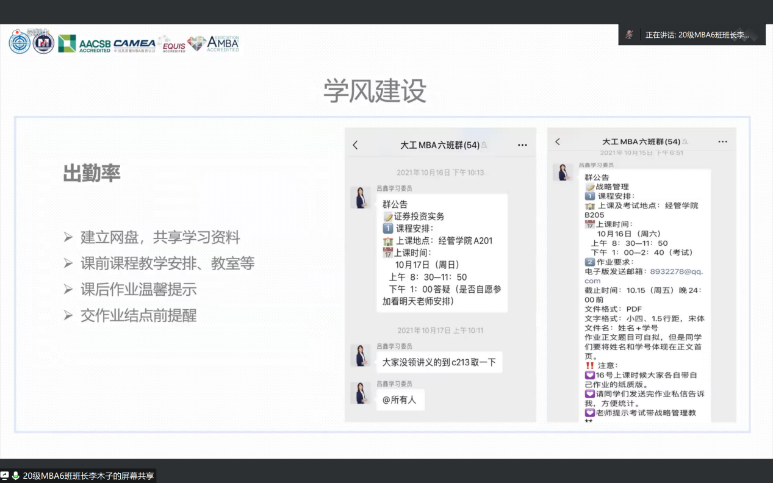Click the CAMEA logo in header

click(134, 44)
